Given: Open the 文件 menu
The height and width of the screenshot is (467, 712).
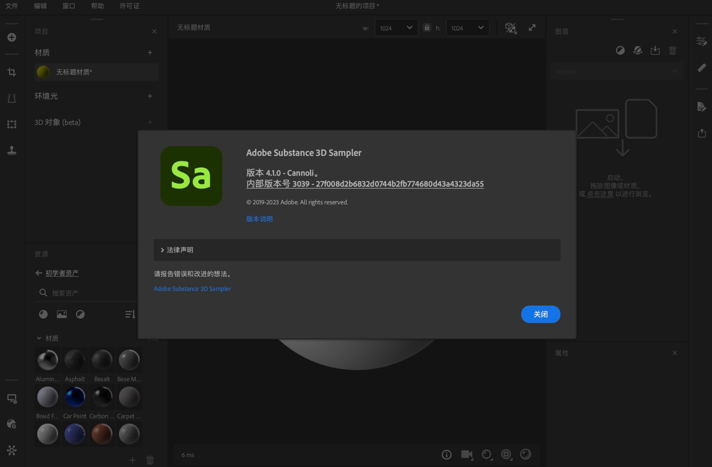Looking at the screenshot, I should pos(12,6).
